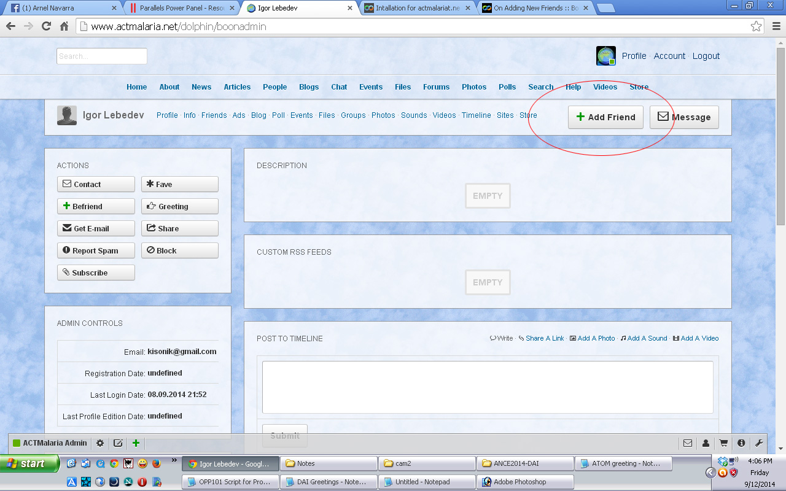Click the settings gear in the bottom admin bar

[100, 443]
